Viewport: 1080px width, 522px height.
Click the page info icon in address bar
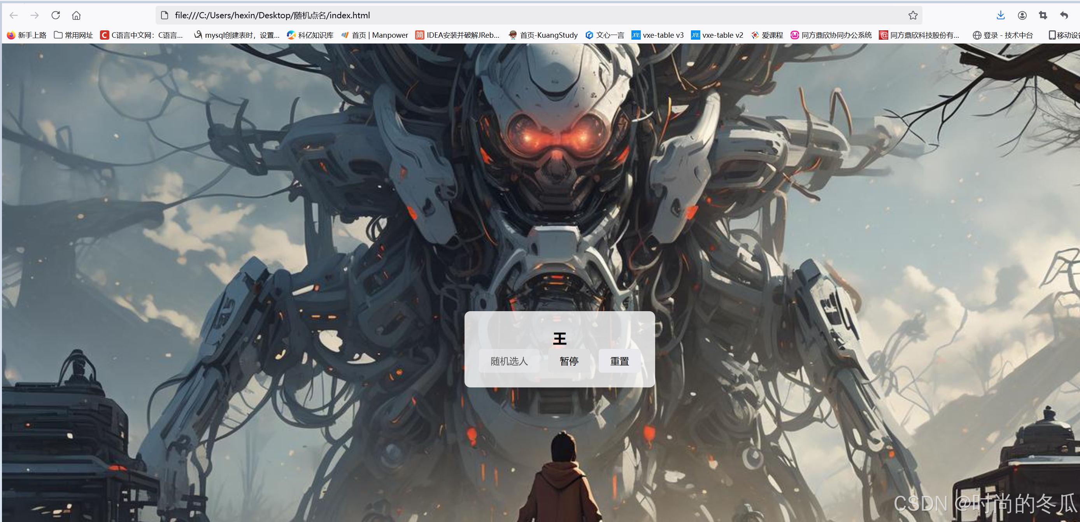coord(165,16)
